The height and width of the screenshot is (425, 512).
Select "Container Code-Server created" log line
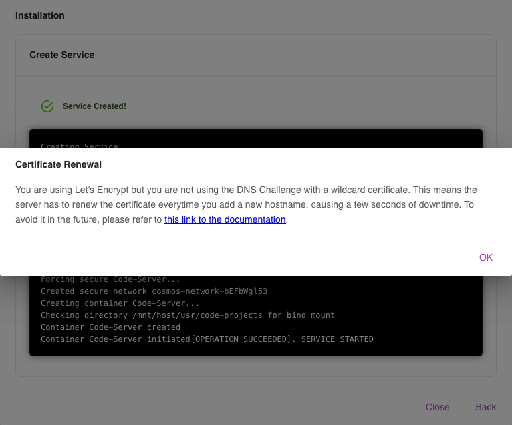(110, 327)
